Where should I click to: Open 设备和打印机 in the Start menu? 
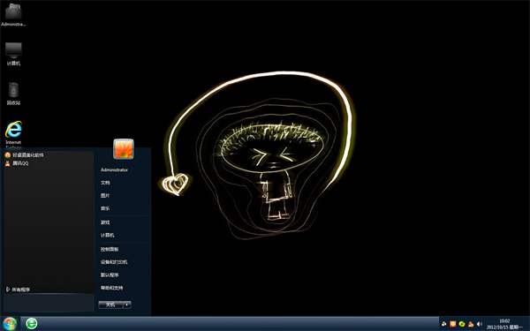[x=114, y=262]
